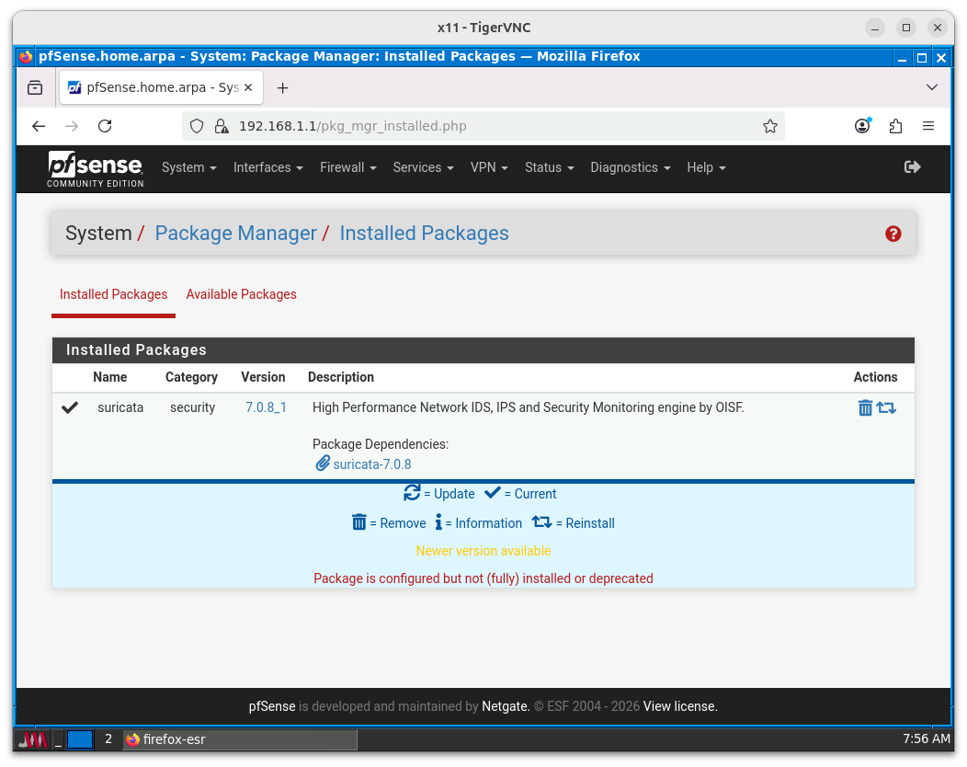Viewport: 967px width, 767px height.
Task: Close the pfSense.home.arpa browser tab
Action: click(248, 87)
